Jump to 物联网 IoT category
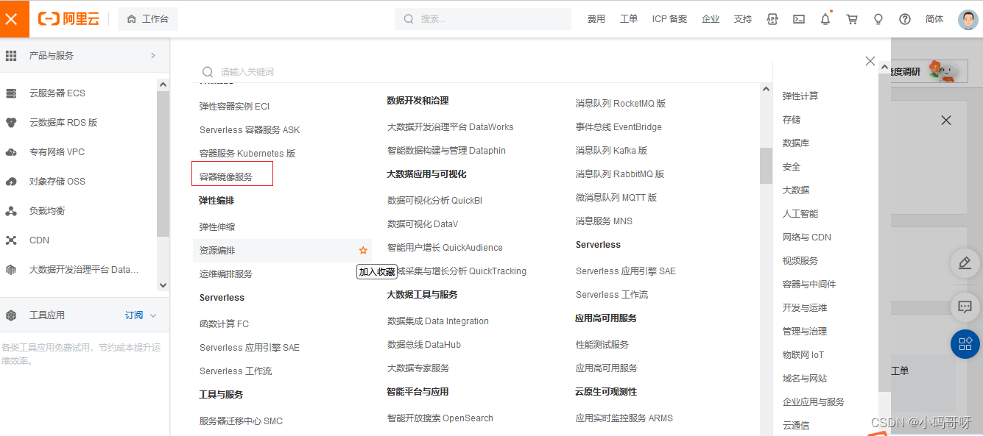The height and width of the screenshot is (436, 983). [803, 355]
